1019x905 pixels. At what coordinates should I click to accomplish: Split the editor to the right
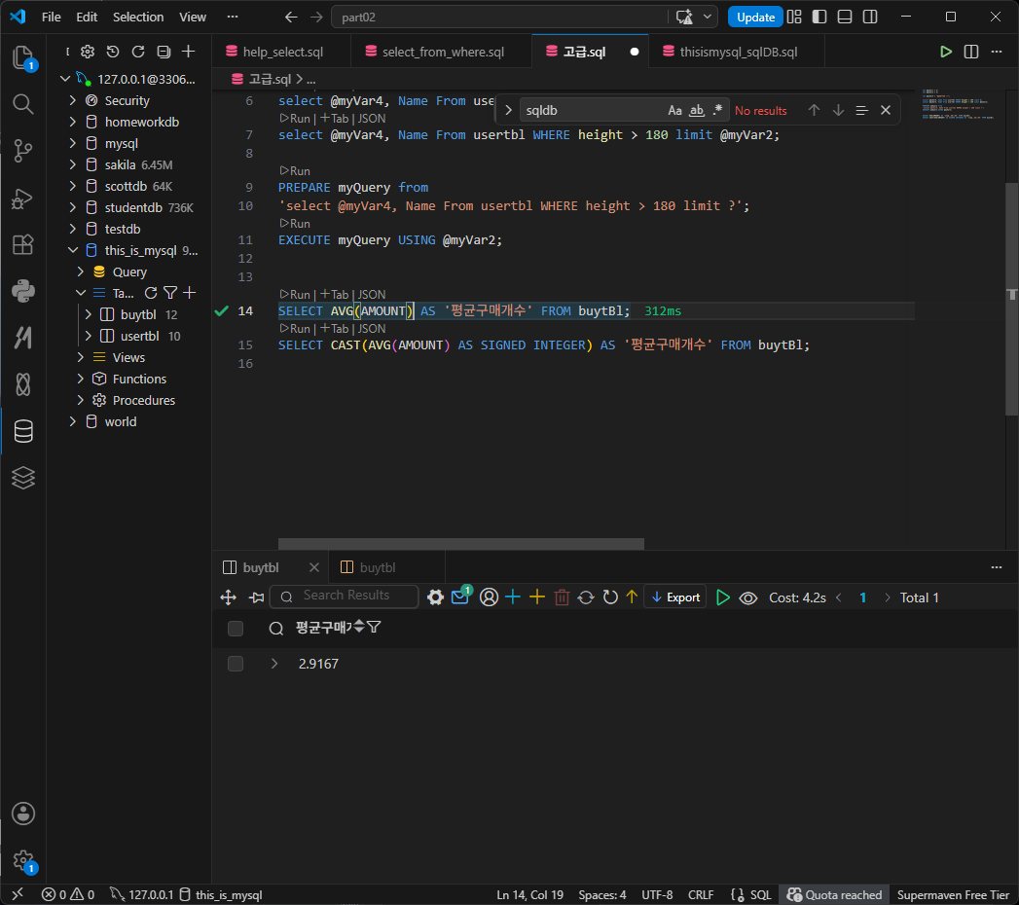point(971,52)
